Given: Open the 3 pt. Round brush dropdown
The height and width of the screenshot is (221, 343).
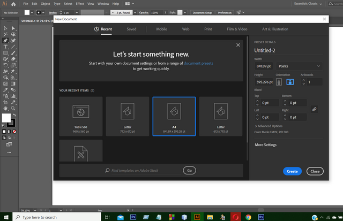Looking at the screenshot, I should coord(135,13).
